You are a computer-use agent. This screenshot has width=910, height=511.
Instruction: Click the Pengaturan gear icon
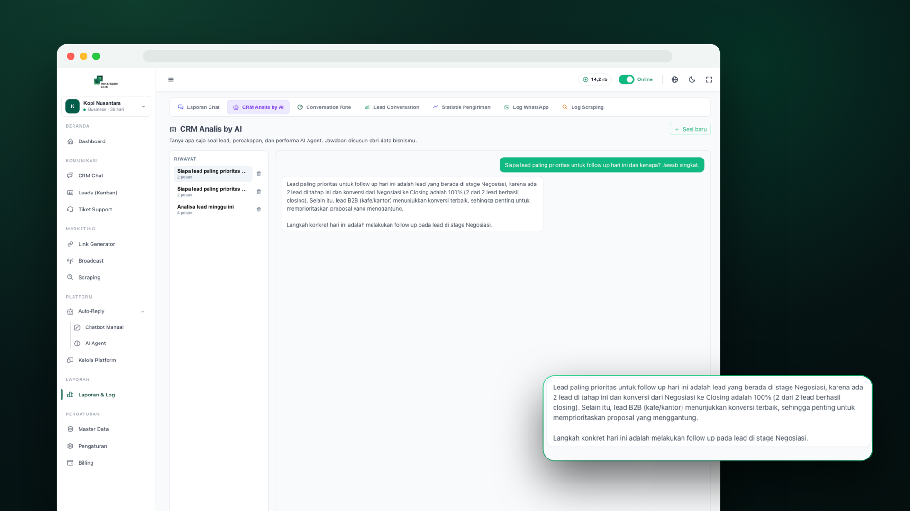pos(70,446)
